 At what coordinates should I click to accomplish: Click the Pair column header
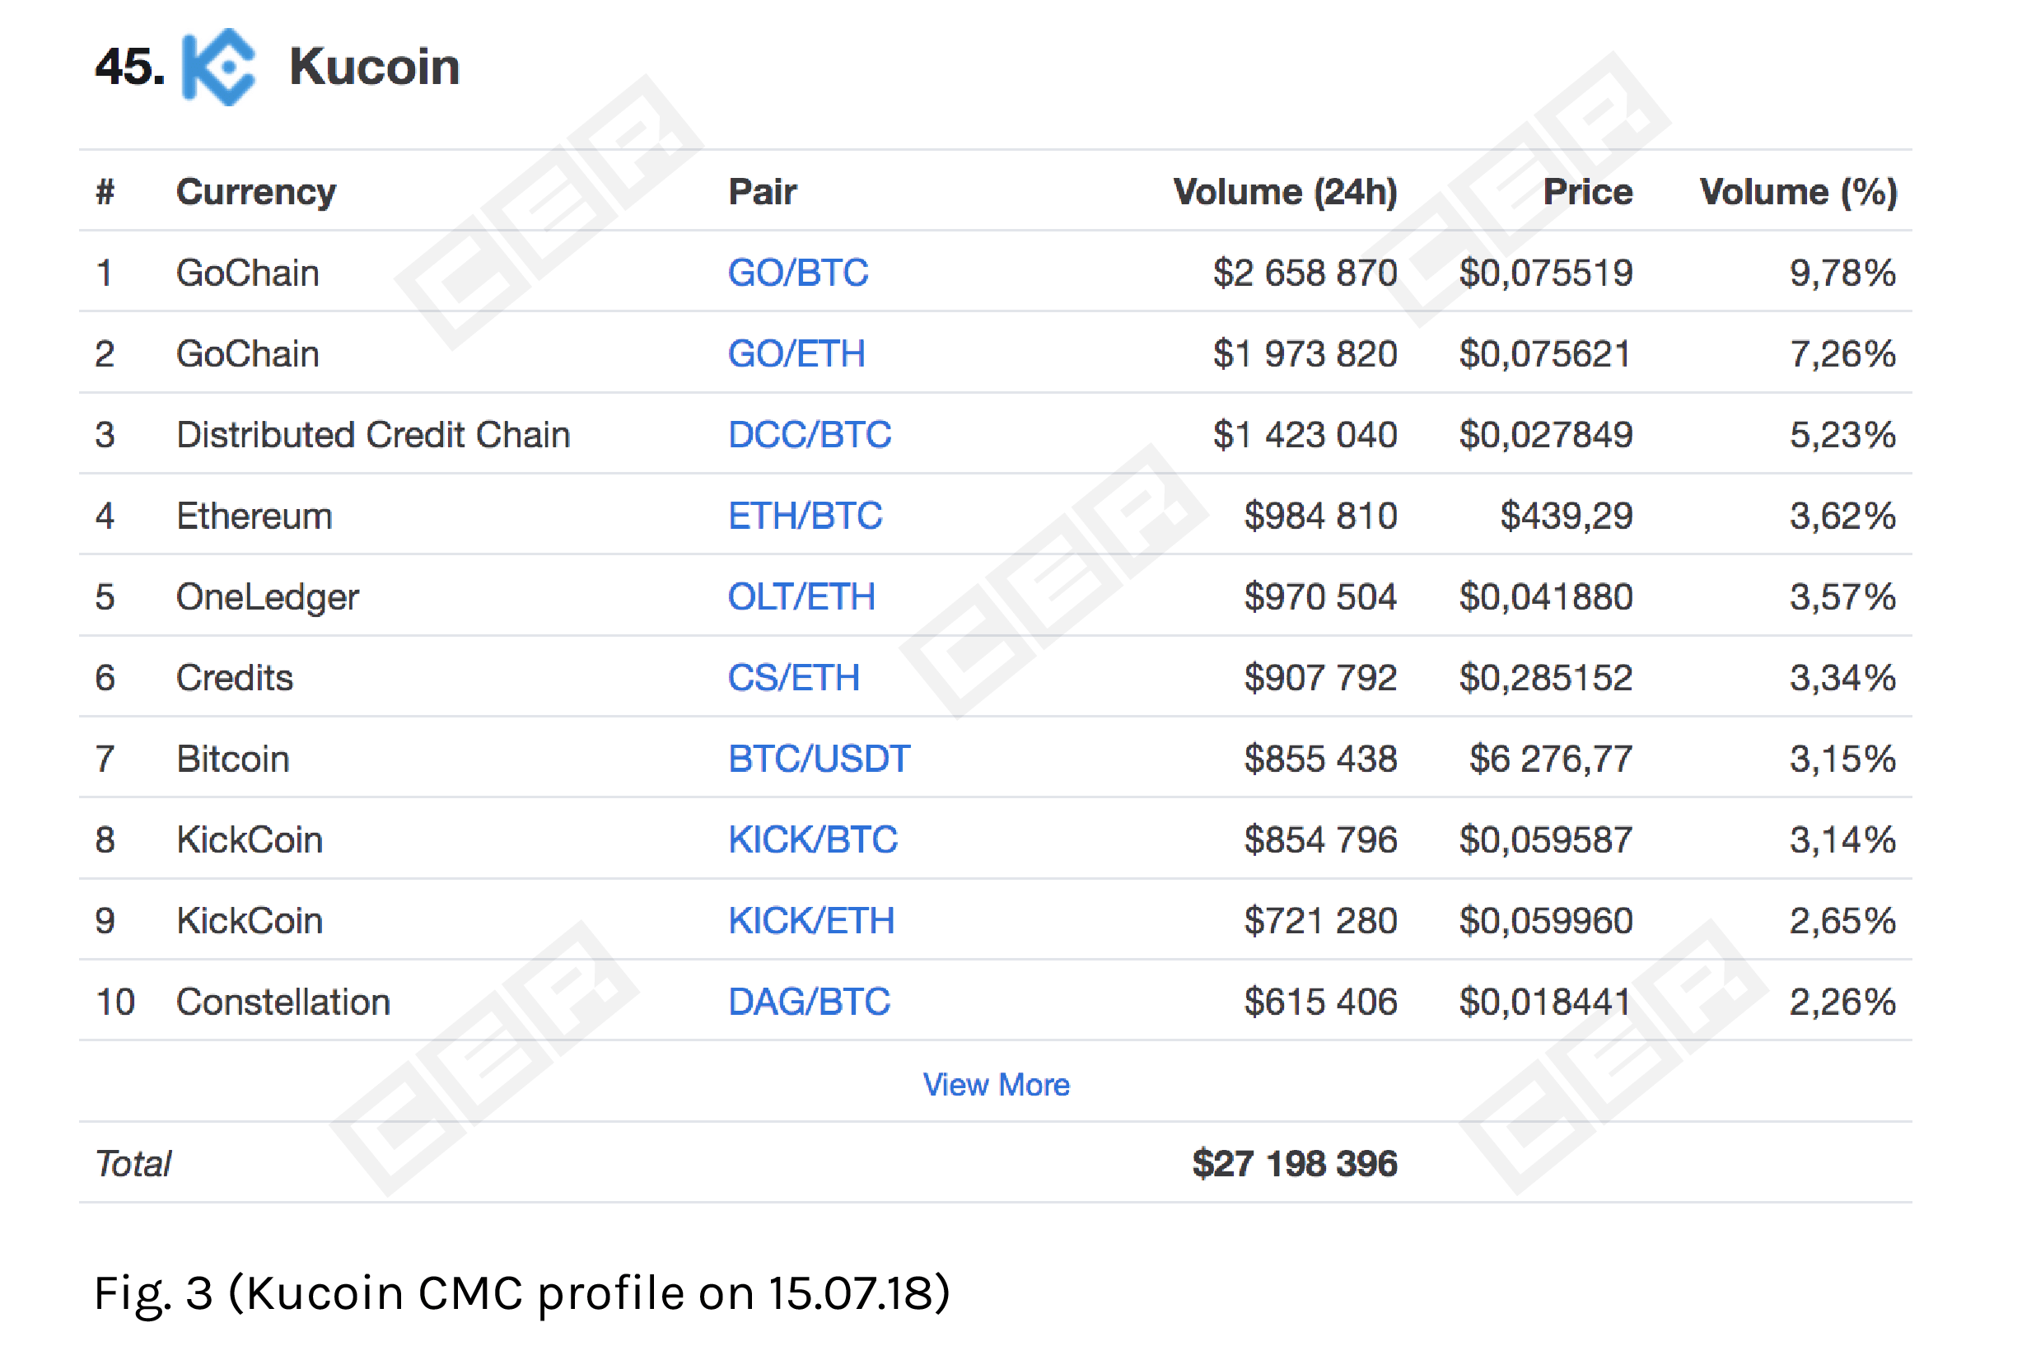click(x=762, y=192)
